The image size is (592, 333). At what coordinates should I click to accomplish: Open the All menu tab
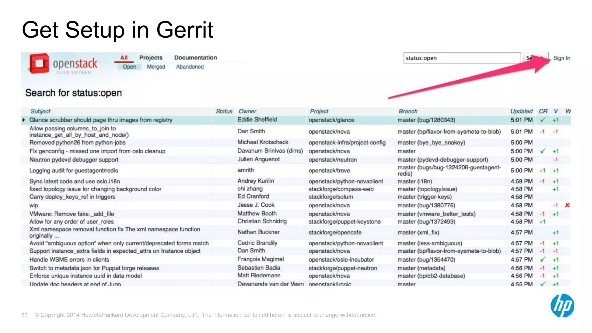click(x=124, y=58)
